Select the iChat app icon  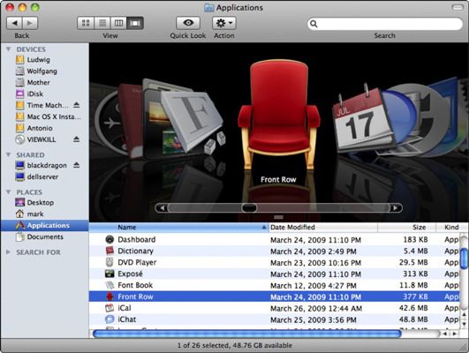110,319
